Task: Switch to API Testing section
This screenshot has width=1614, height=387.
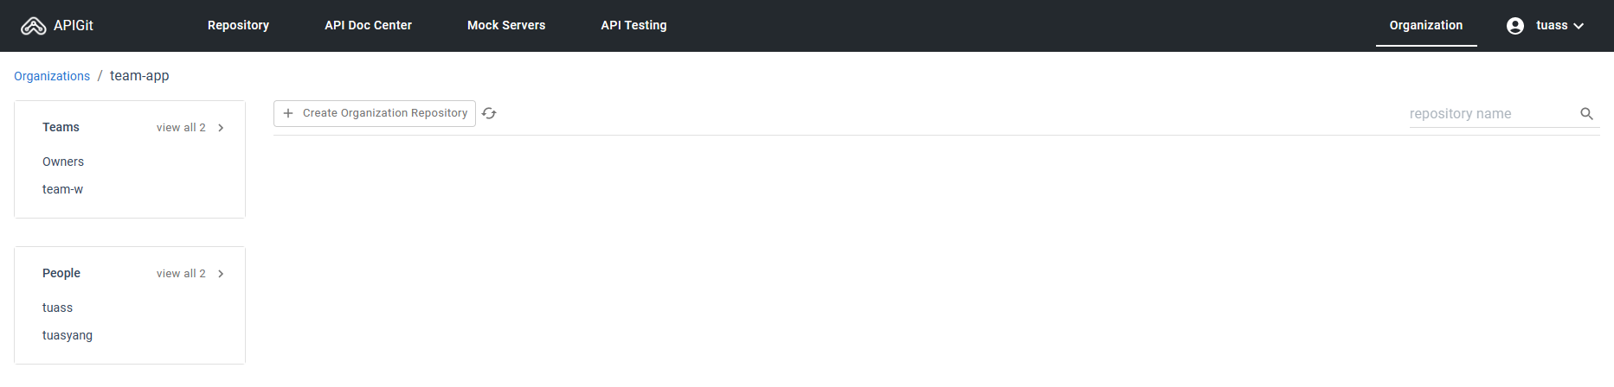Action: 633,25
